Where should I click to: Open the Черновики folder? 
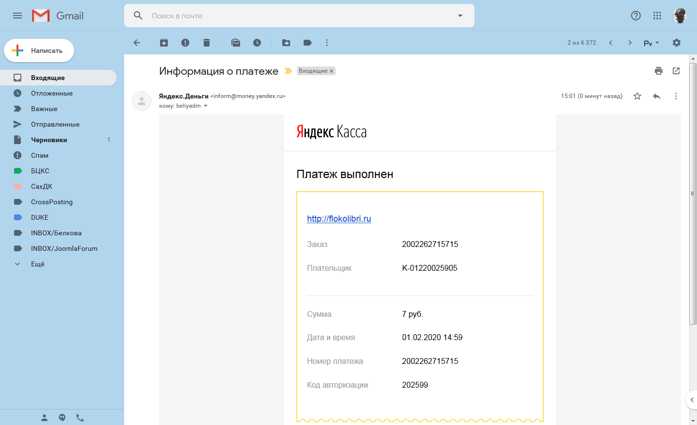(x=49, y=140)
